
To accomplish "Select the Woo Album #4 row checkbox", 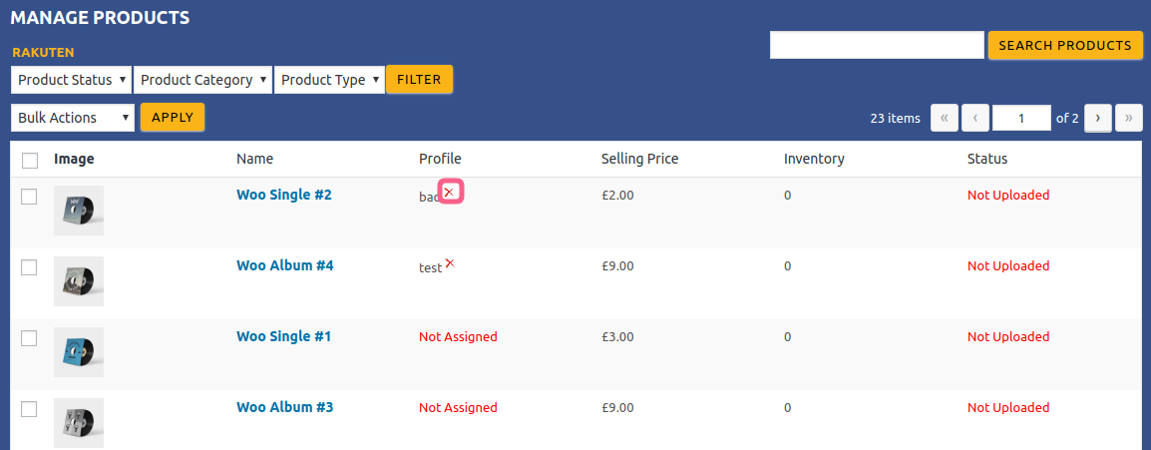I will [x=30, y=267].
